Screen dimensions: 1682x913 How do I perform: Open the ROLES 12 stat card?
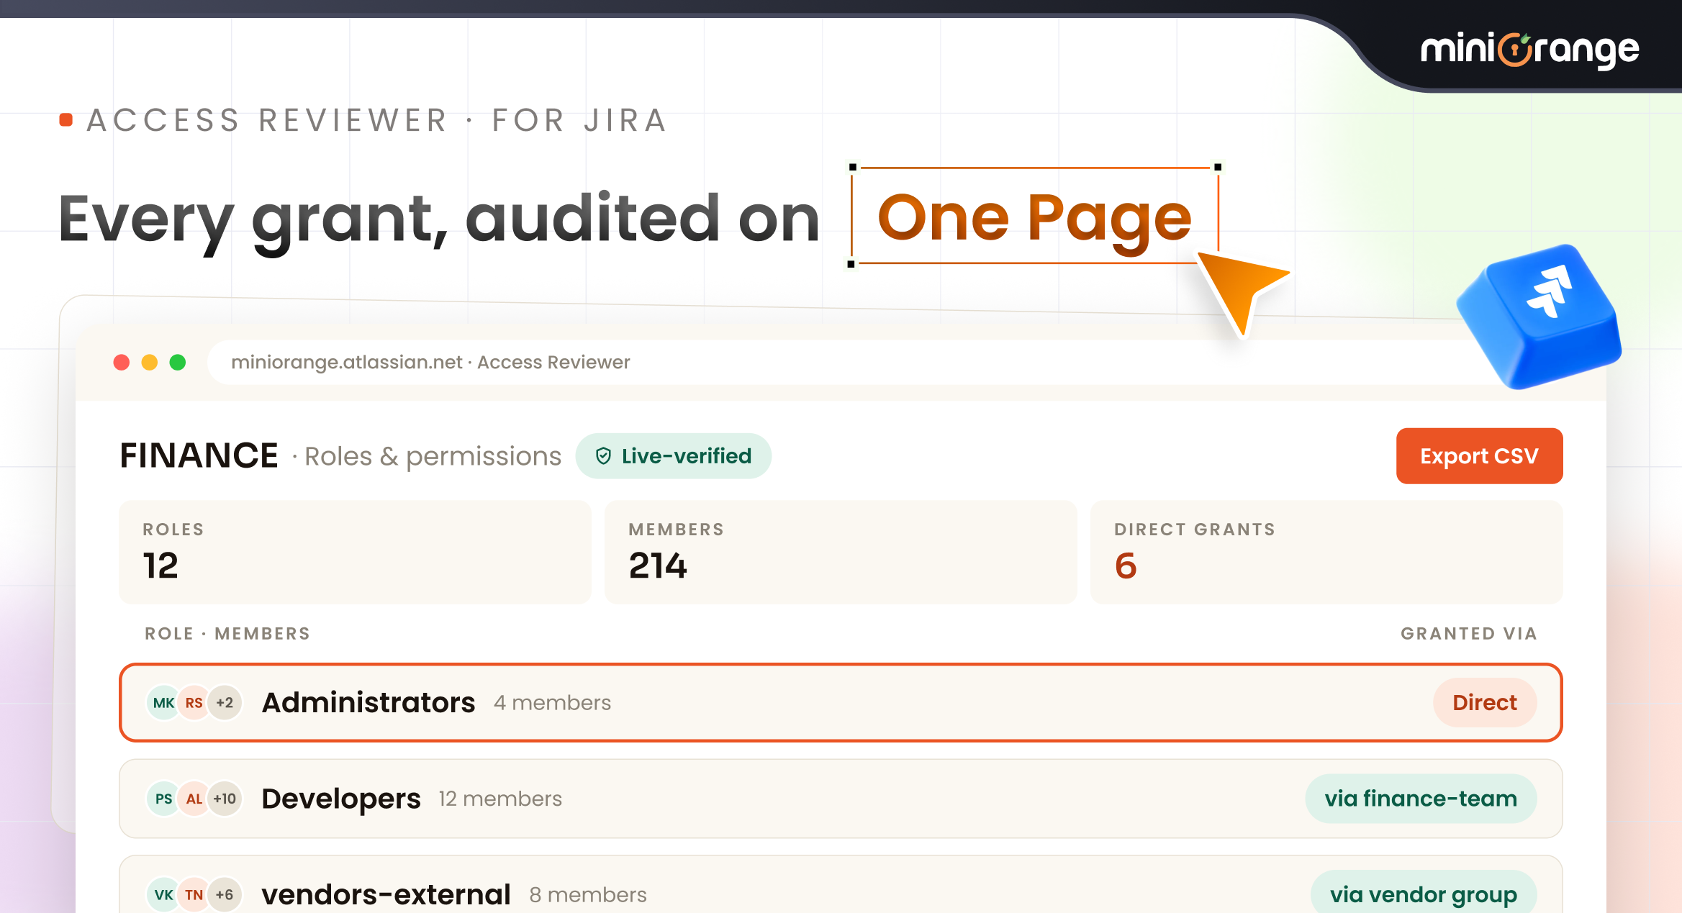pos(355,553)
